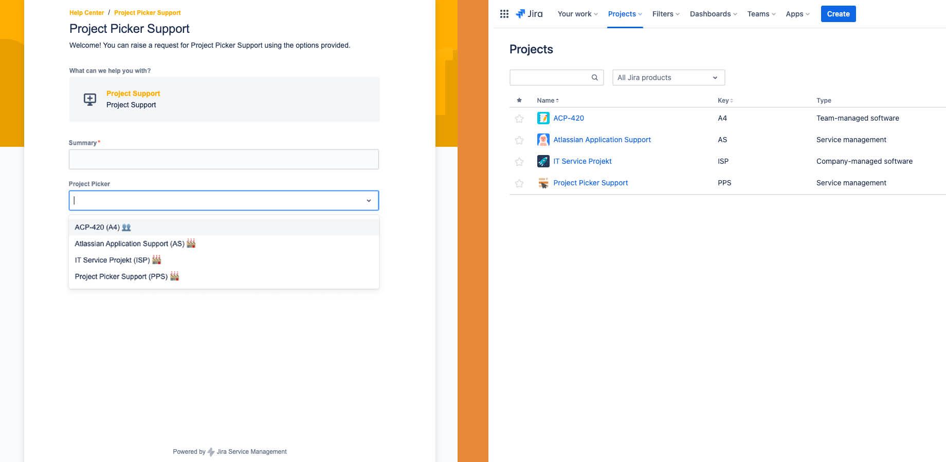Click the key cell 'ISP'
Viewport: 946px width, 462px height.
click(723, 161)
